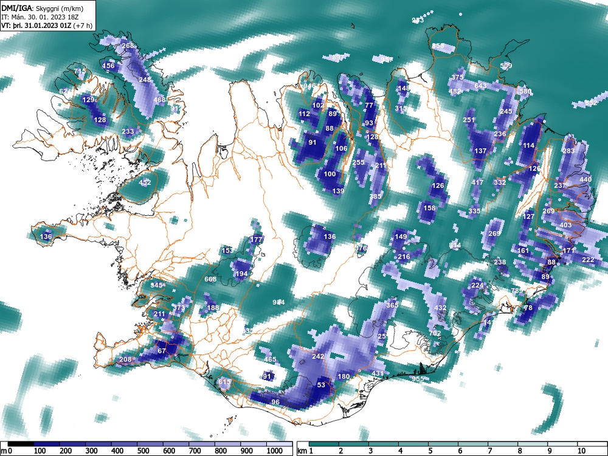Select the value 715 in the Westfjords
The image size is (608, 456).
click(80, 71)
